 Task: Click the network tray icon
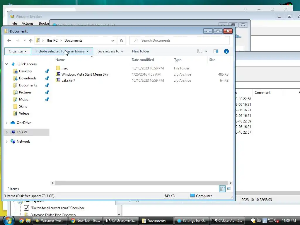(x=270, y=221)
